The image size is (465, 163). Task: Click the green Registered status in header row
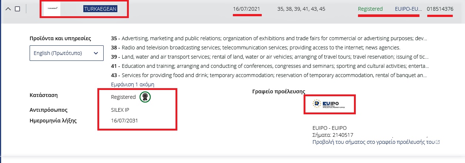pyautogui.click(x=370, y=9)
